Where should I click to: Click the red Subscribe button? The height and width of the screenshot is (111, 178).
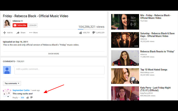tap(20, 25)
